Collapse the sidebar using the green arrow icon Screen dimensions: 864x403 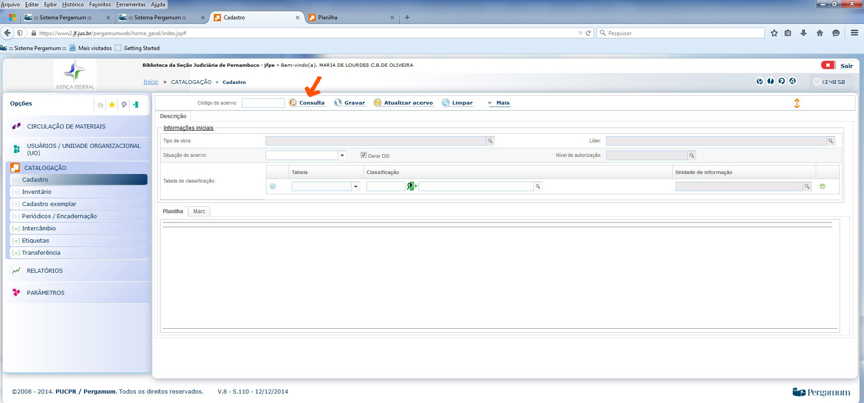pos(135,105)
